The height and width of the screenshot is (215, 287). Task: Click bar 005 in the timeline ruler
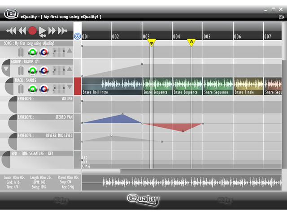pos(218,31)
